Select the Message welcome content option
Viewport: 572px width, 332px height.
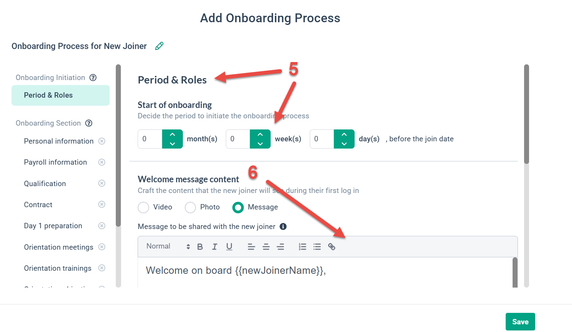coord(238,207)
